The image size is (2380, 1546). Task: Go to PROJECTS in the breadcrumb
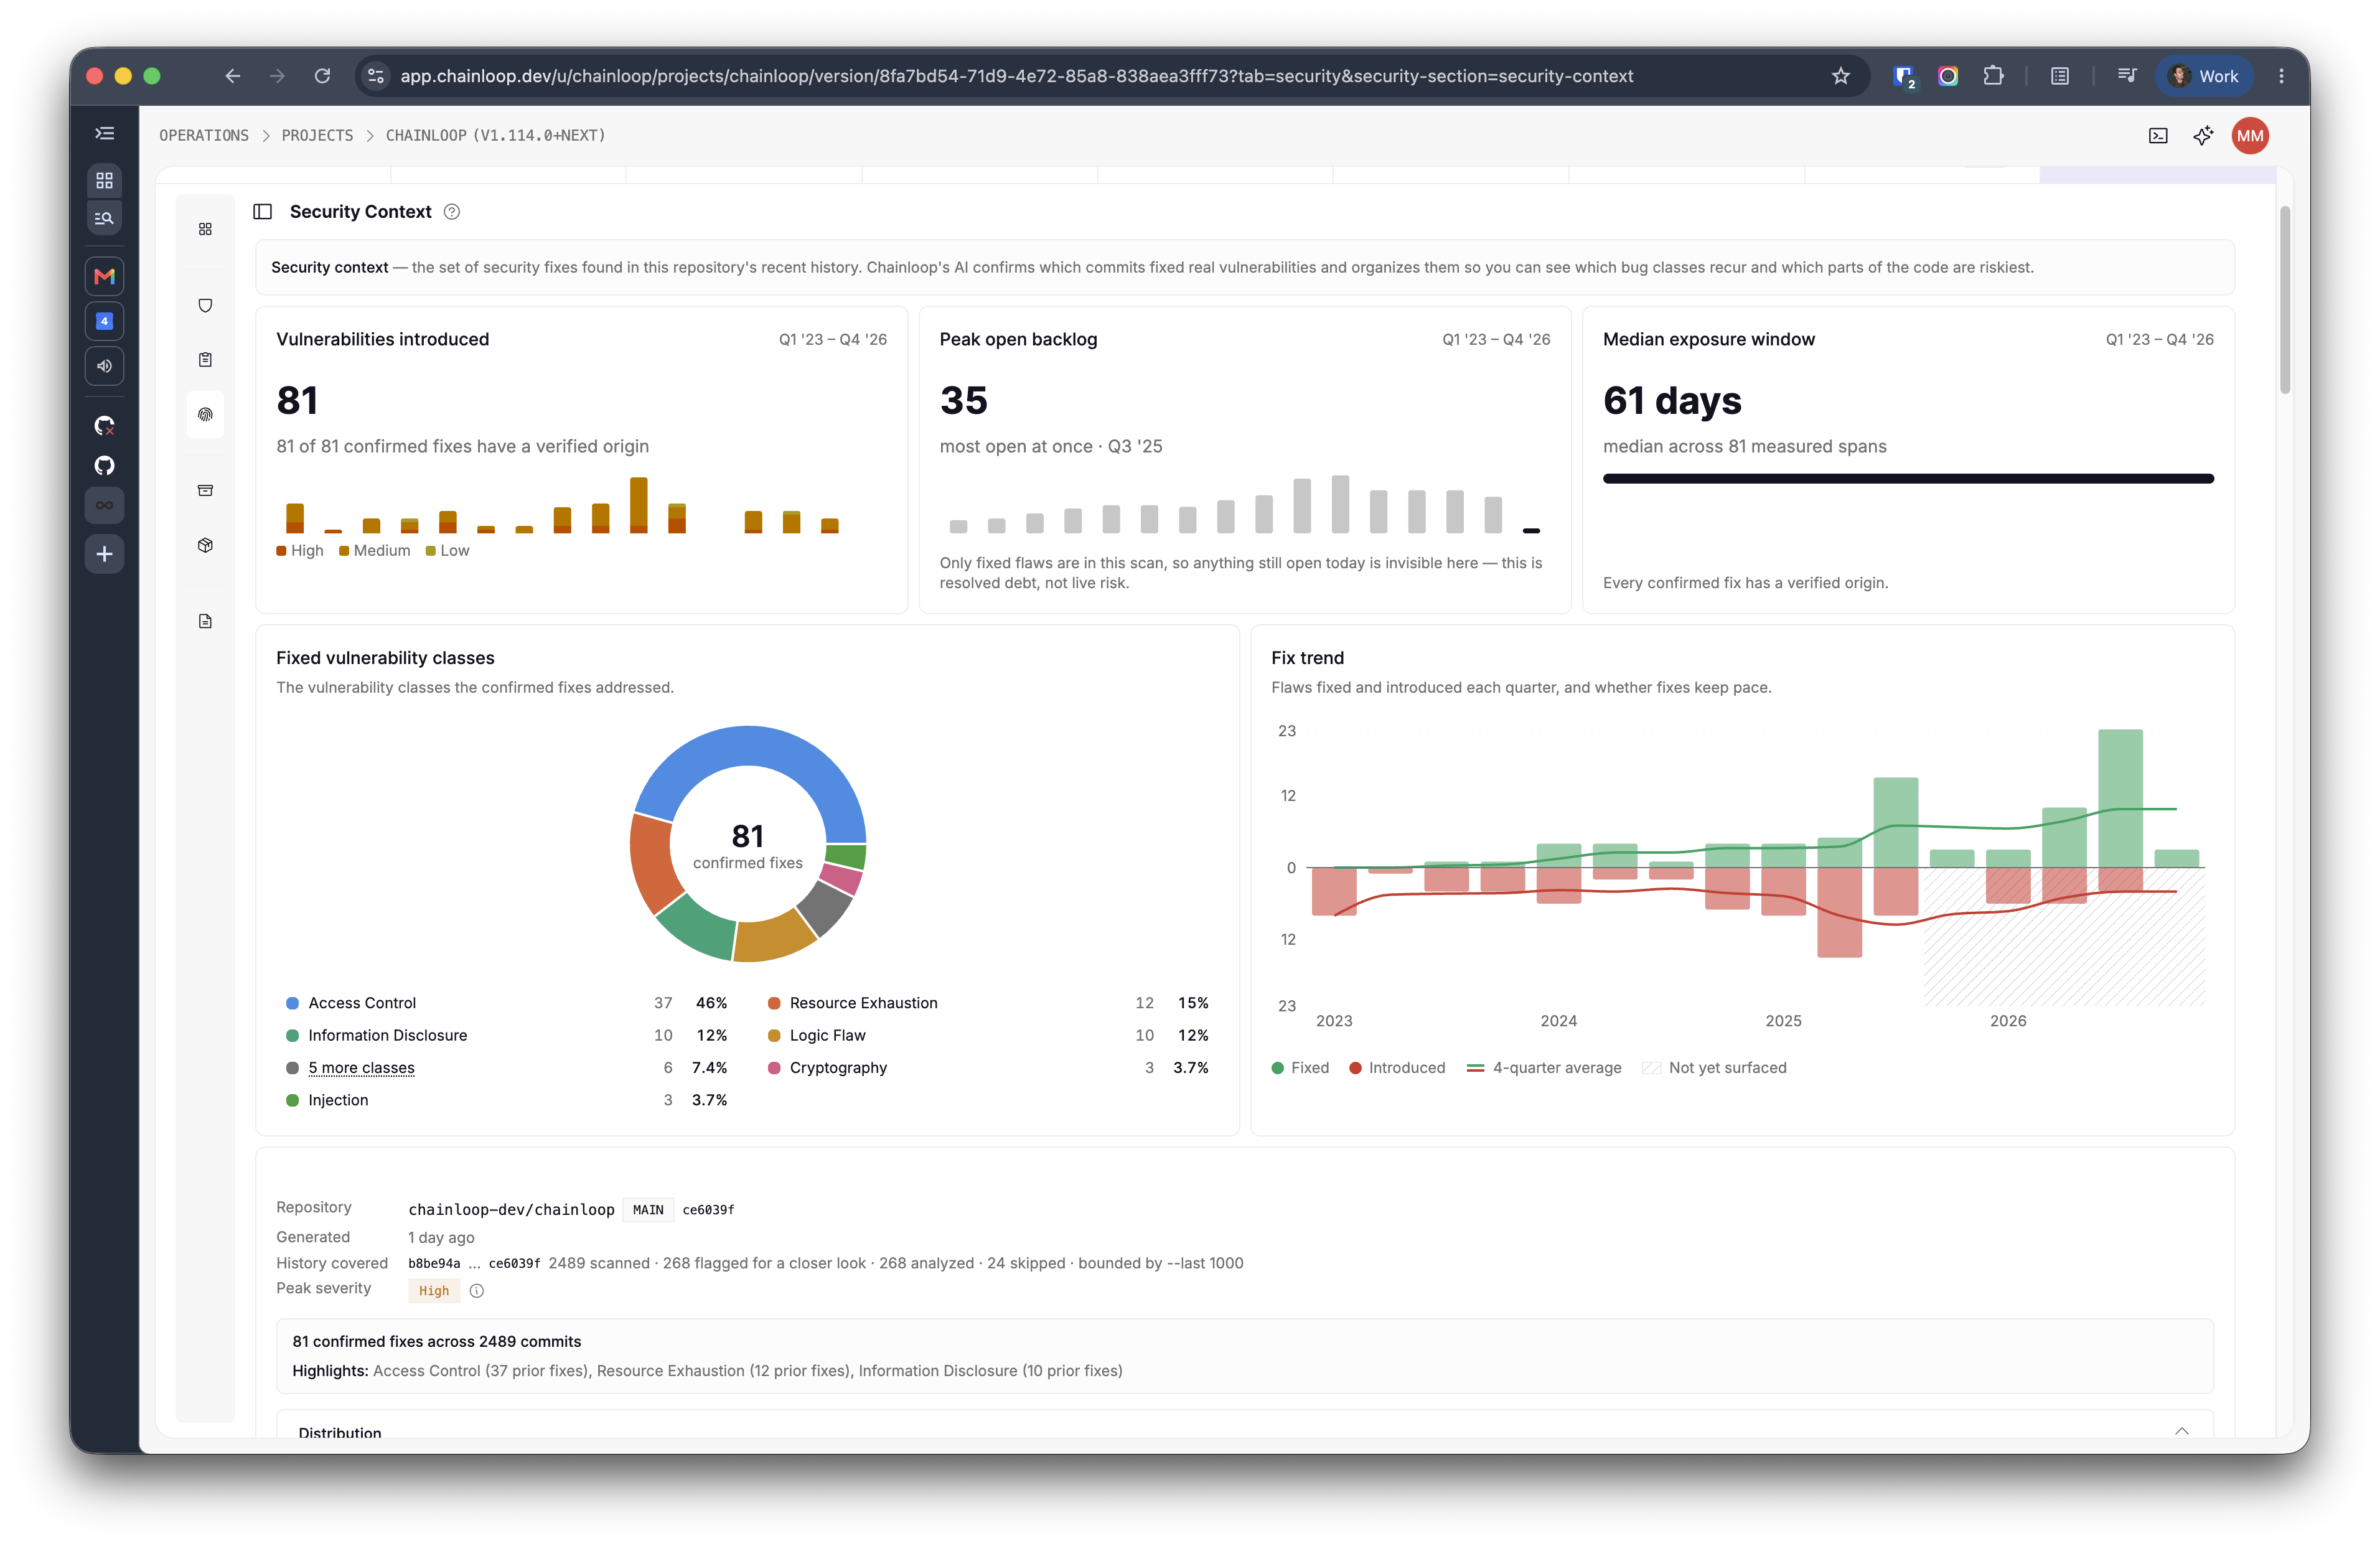[317, 136]
